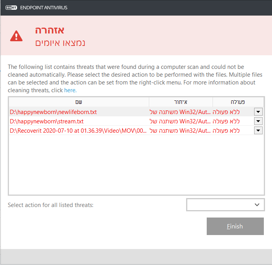This screenshot has width=272, height=265.
Task: Click the ללא פעולה action cell for the Recoverit file
Action: click(232, 130)
